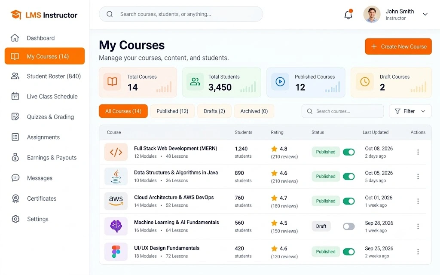Toggle publish switch for Data Structures & Algorithms
The image size is (440, 275).
tap(349, 176)
